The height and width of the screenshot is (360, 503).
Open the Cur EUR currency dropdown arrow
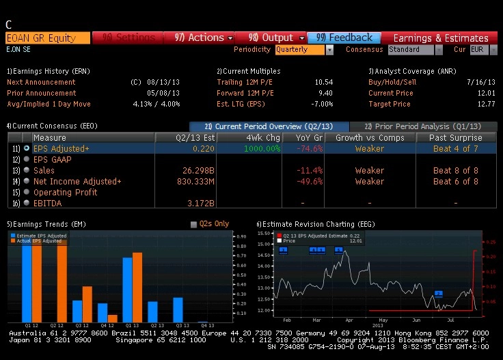pyautogui.click(x=493, y=50)
